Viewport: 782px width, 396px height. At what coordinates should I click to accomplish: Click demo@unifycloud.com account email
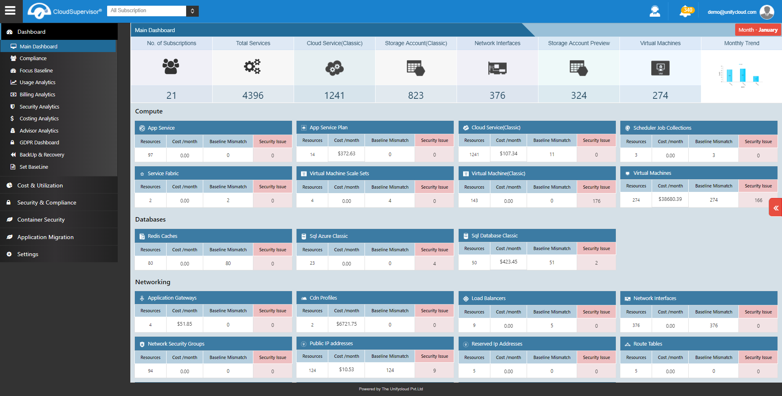731,12
